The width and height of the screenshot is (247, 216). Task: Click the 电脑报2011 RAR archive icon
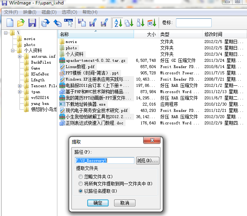pos(62,85)
